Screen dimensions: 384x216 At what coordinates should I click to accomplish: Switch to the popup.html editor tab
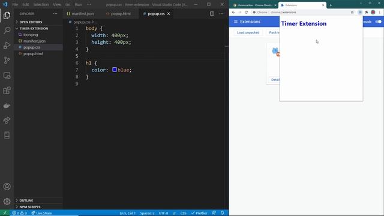[x=119, y=14]
